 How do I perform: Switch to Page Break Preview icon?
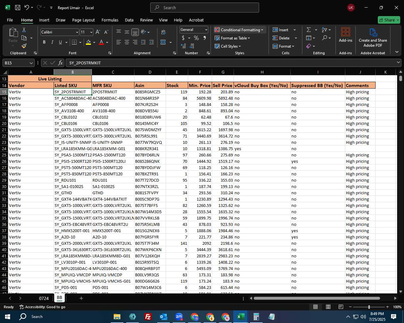[x=341, y=307]
